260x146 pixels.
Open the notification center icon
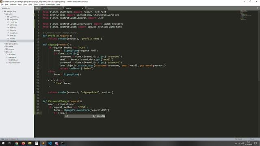coord(256,143)
